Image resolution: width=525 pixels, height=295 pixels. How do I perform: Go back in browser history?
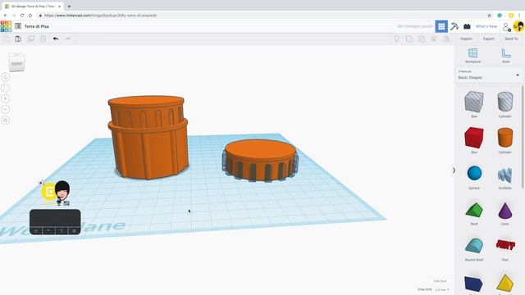pyautogui.click(x=6, y=16)
